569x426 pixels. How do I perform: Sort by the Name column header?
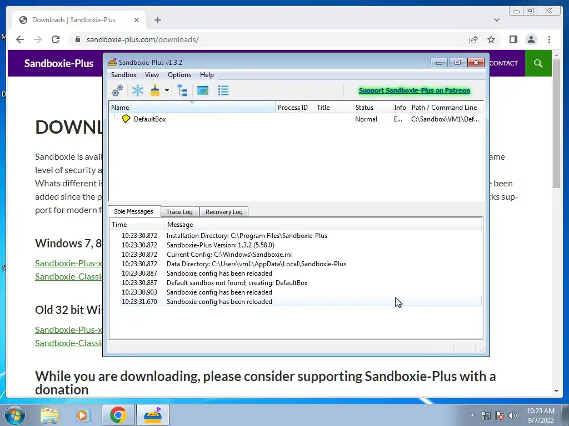(192, 108)
